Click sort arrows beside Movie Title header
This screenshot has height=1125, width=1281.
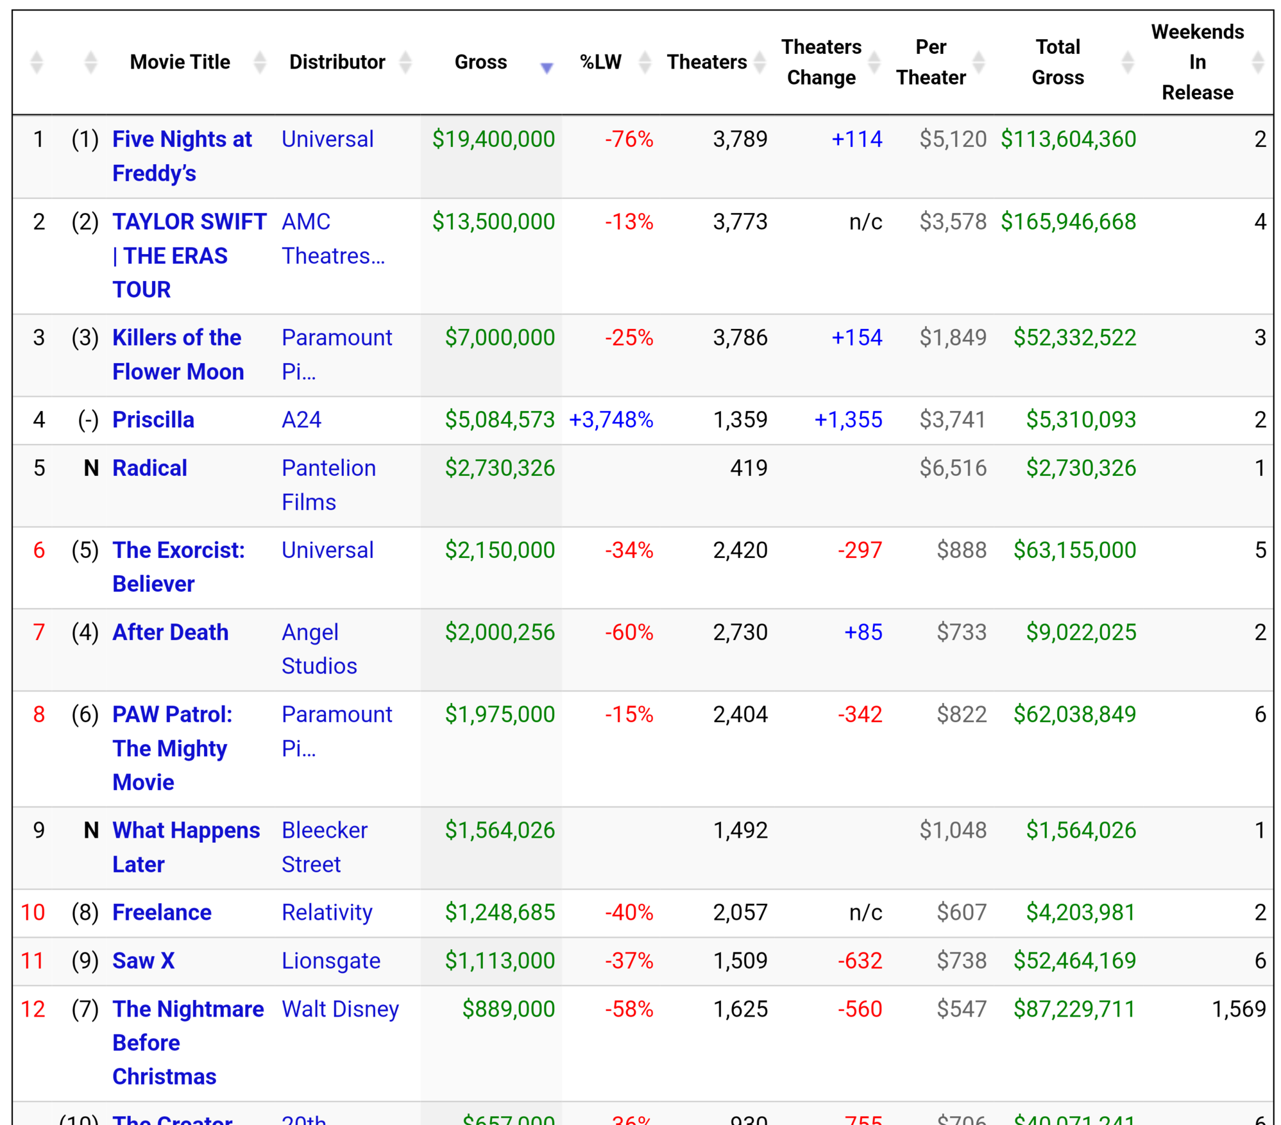pos(259,62)
